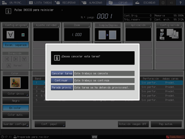Toggle the Pap. autom. button
Viewport: 185px width, 139px height.
click(166, 124)
